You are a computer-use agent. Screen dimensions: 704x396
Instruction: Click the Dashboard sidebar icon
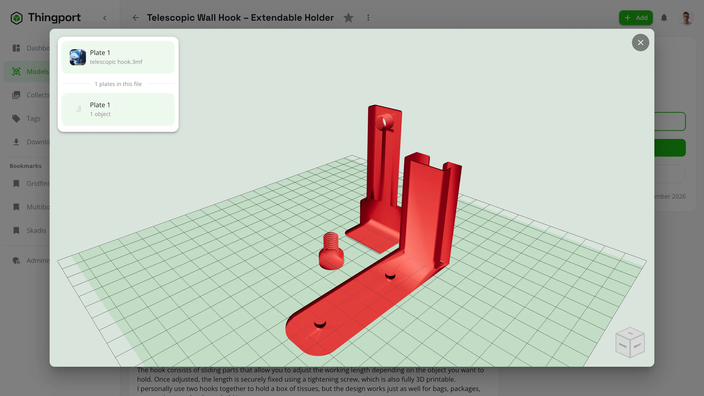(16, 48)
